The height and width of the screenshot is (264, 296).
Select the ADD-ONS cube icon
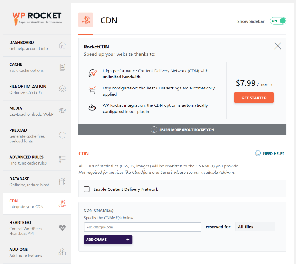[x=63, y=252]
